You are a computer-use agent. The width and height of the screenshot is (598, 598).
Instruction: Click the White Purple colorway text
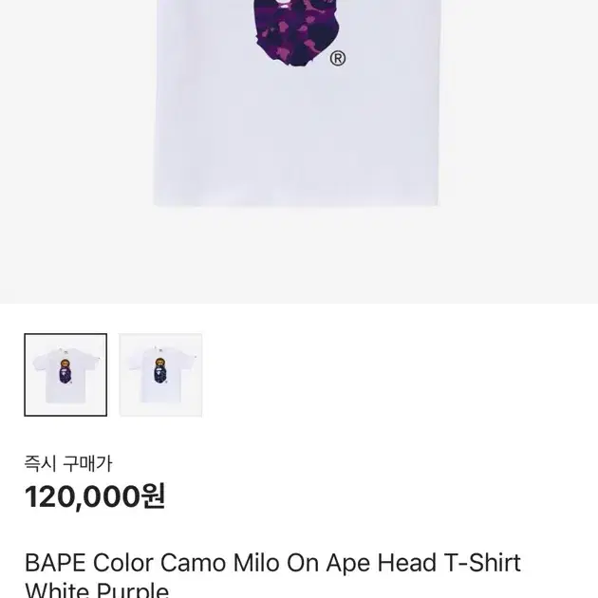pos(97,589)
